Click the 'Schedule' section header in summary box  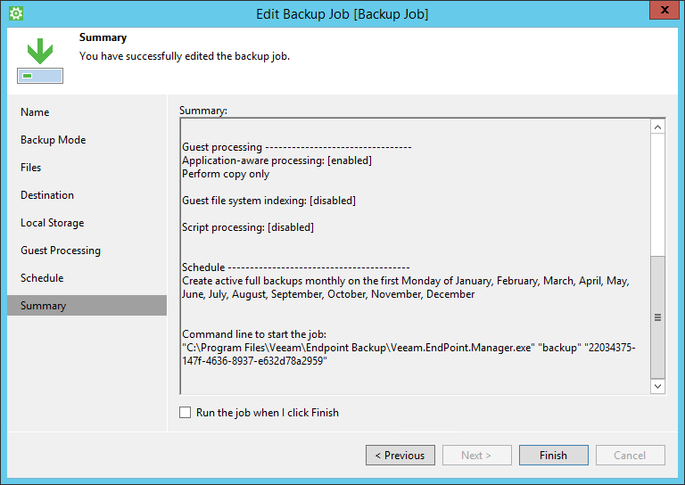pos(296,267)
